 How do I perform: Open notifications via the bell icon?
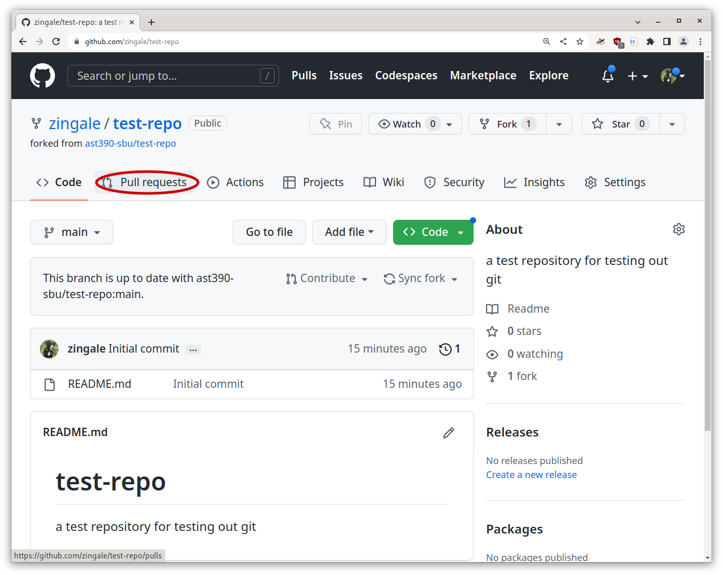pyautogui.click(x=607, y=76)
